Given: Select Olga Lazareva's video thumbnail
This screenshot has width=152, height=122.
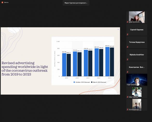Looking at the screenshot, I should 137,80.
